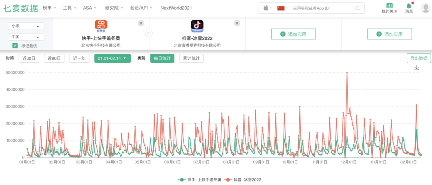Click the 50000000 peak point on chart

(347, 73)
